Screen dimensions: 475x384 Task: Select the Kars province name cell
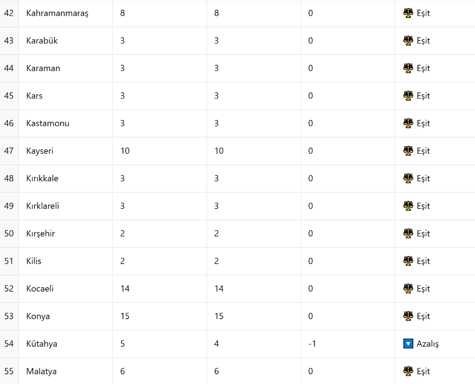pyautogui.click(x=66, y=96)
